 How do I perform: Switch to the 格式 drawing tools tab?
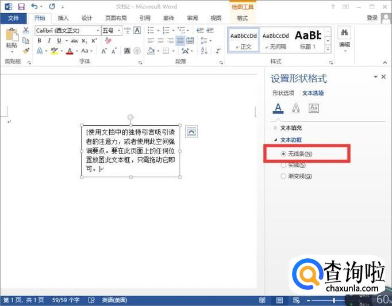click(242, 18)
